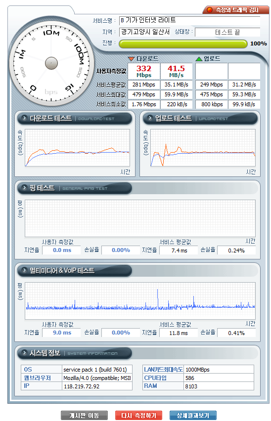Image resolution: width=271 pixels, height=421 pixels.
Task: Click the arrow icon on download test header
Action: [24, 118]
